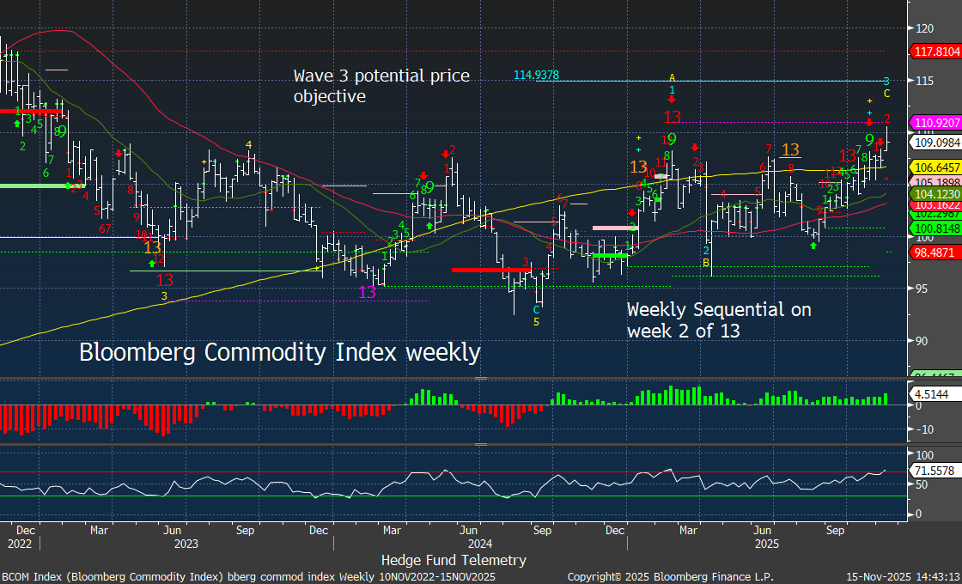The image size is (962, 584).
Task: Click the cyan C wave label at the 2024 low
Action: click(536, 309)
